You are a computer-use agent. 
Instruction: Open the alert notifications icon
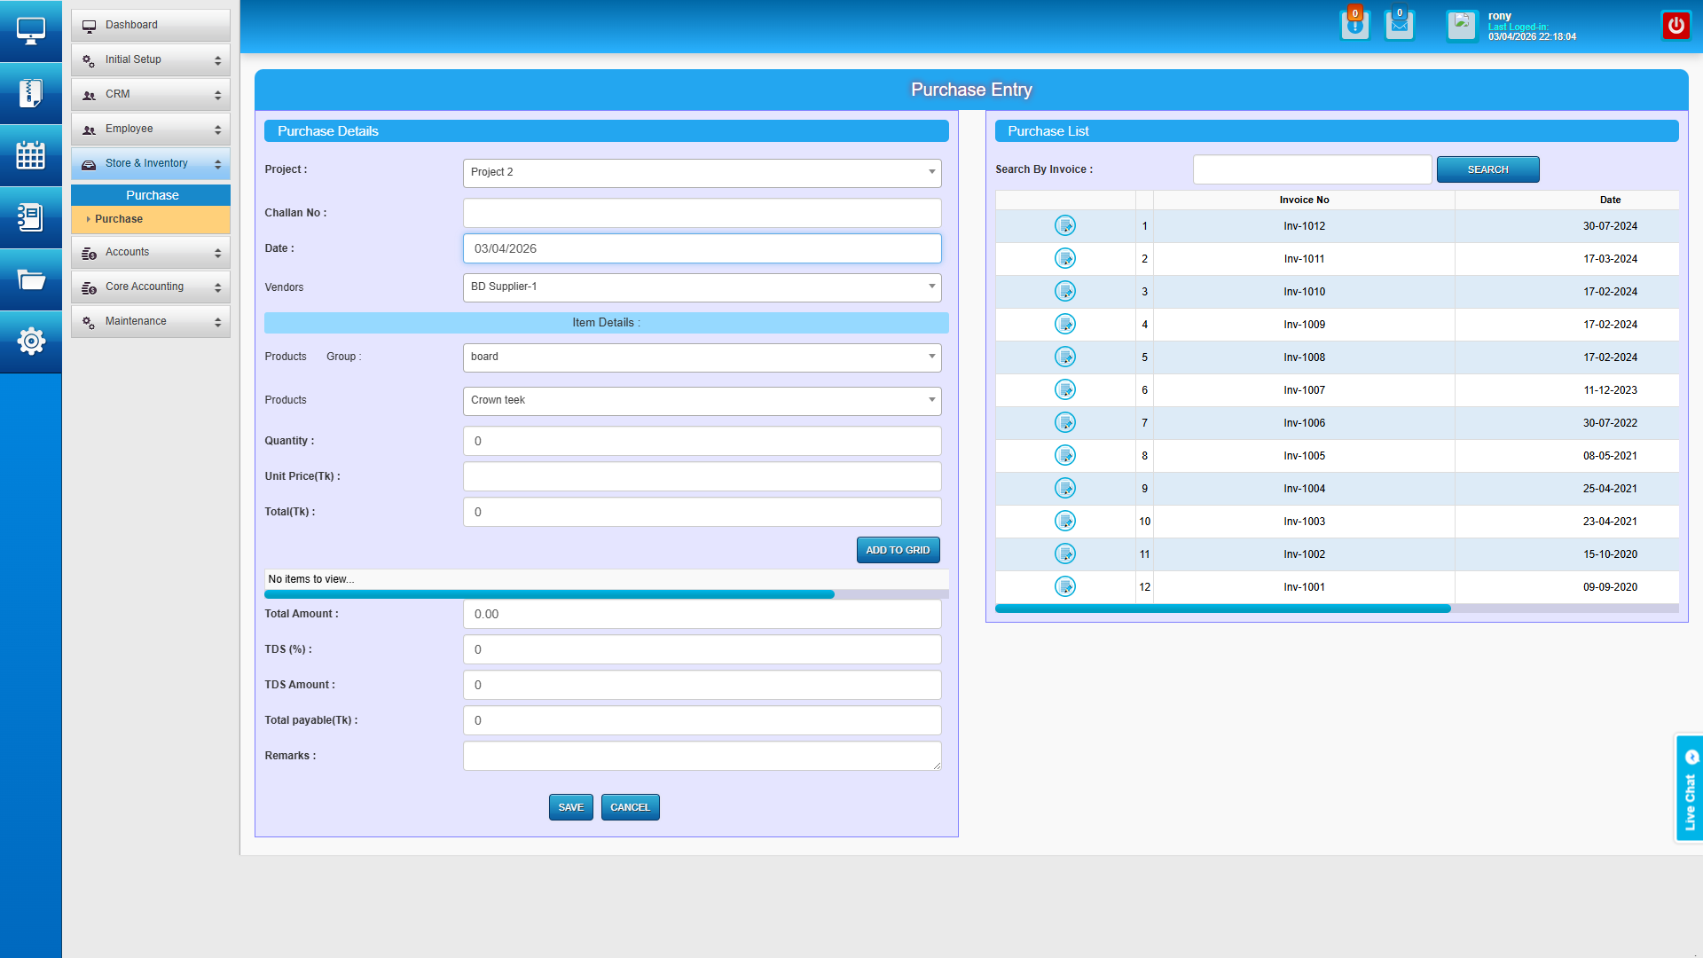1354,25
